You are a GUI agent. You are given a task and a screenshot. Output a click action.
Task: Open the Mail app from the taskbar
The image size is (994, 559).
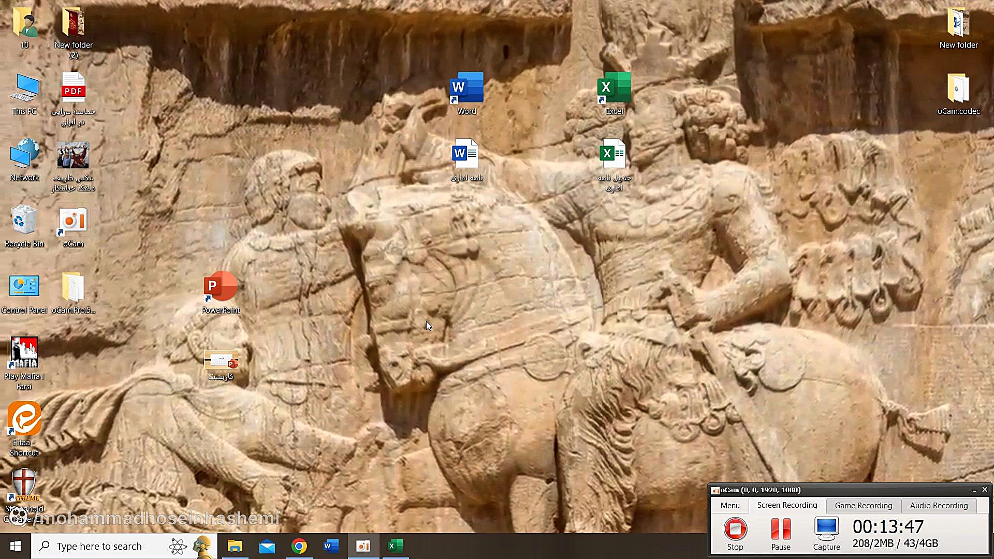click(x=267, y=546)
